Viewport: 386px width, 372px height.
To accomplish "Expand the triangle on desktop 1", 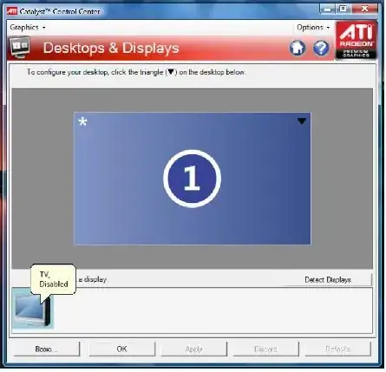I will (302, 121).
